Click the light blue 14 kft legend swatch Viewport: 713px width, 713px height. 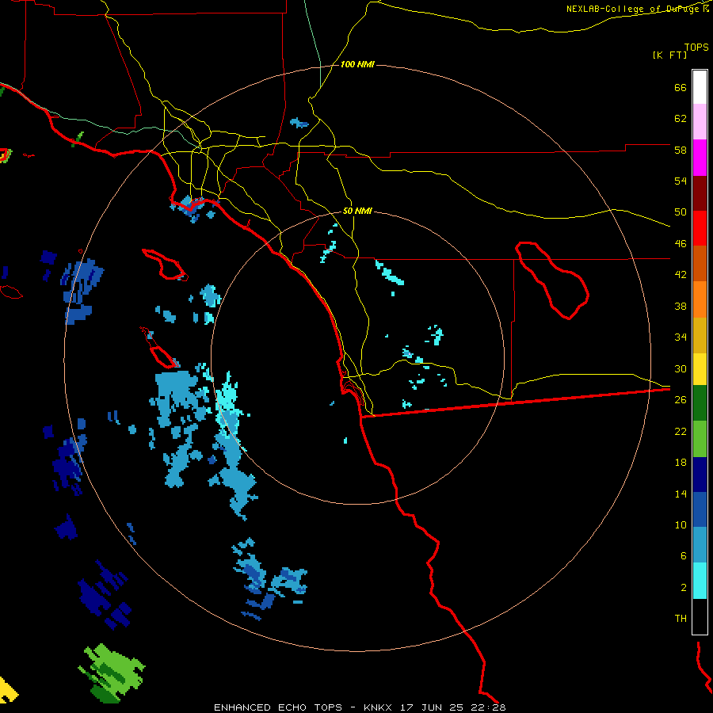[700, 545]
